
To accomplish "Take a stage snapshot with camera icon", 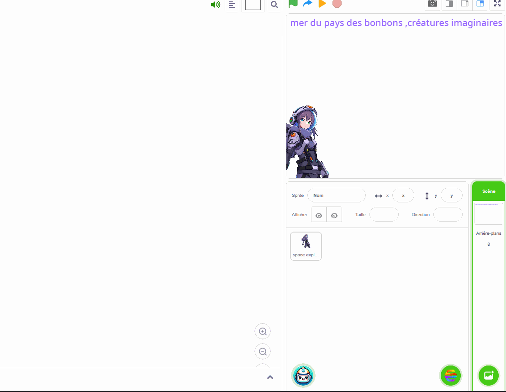I will coord(432,4).
